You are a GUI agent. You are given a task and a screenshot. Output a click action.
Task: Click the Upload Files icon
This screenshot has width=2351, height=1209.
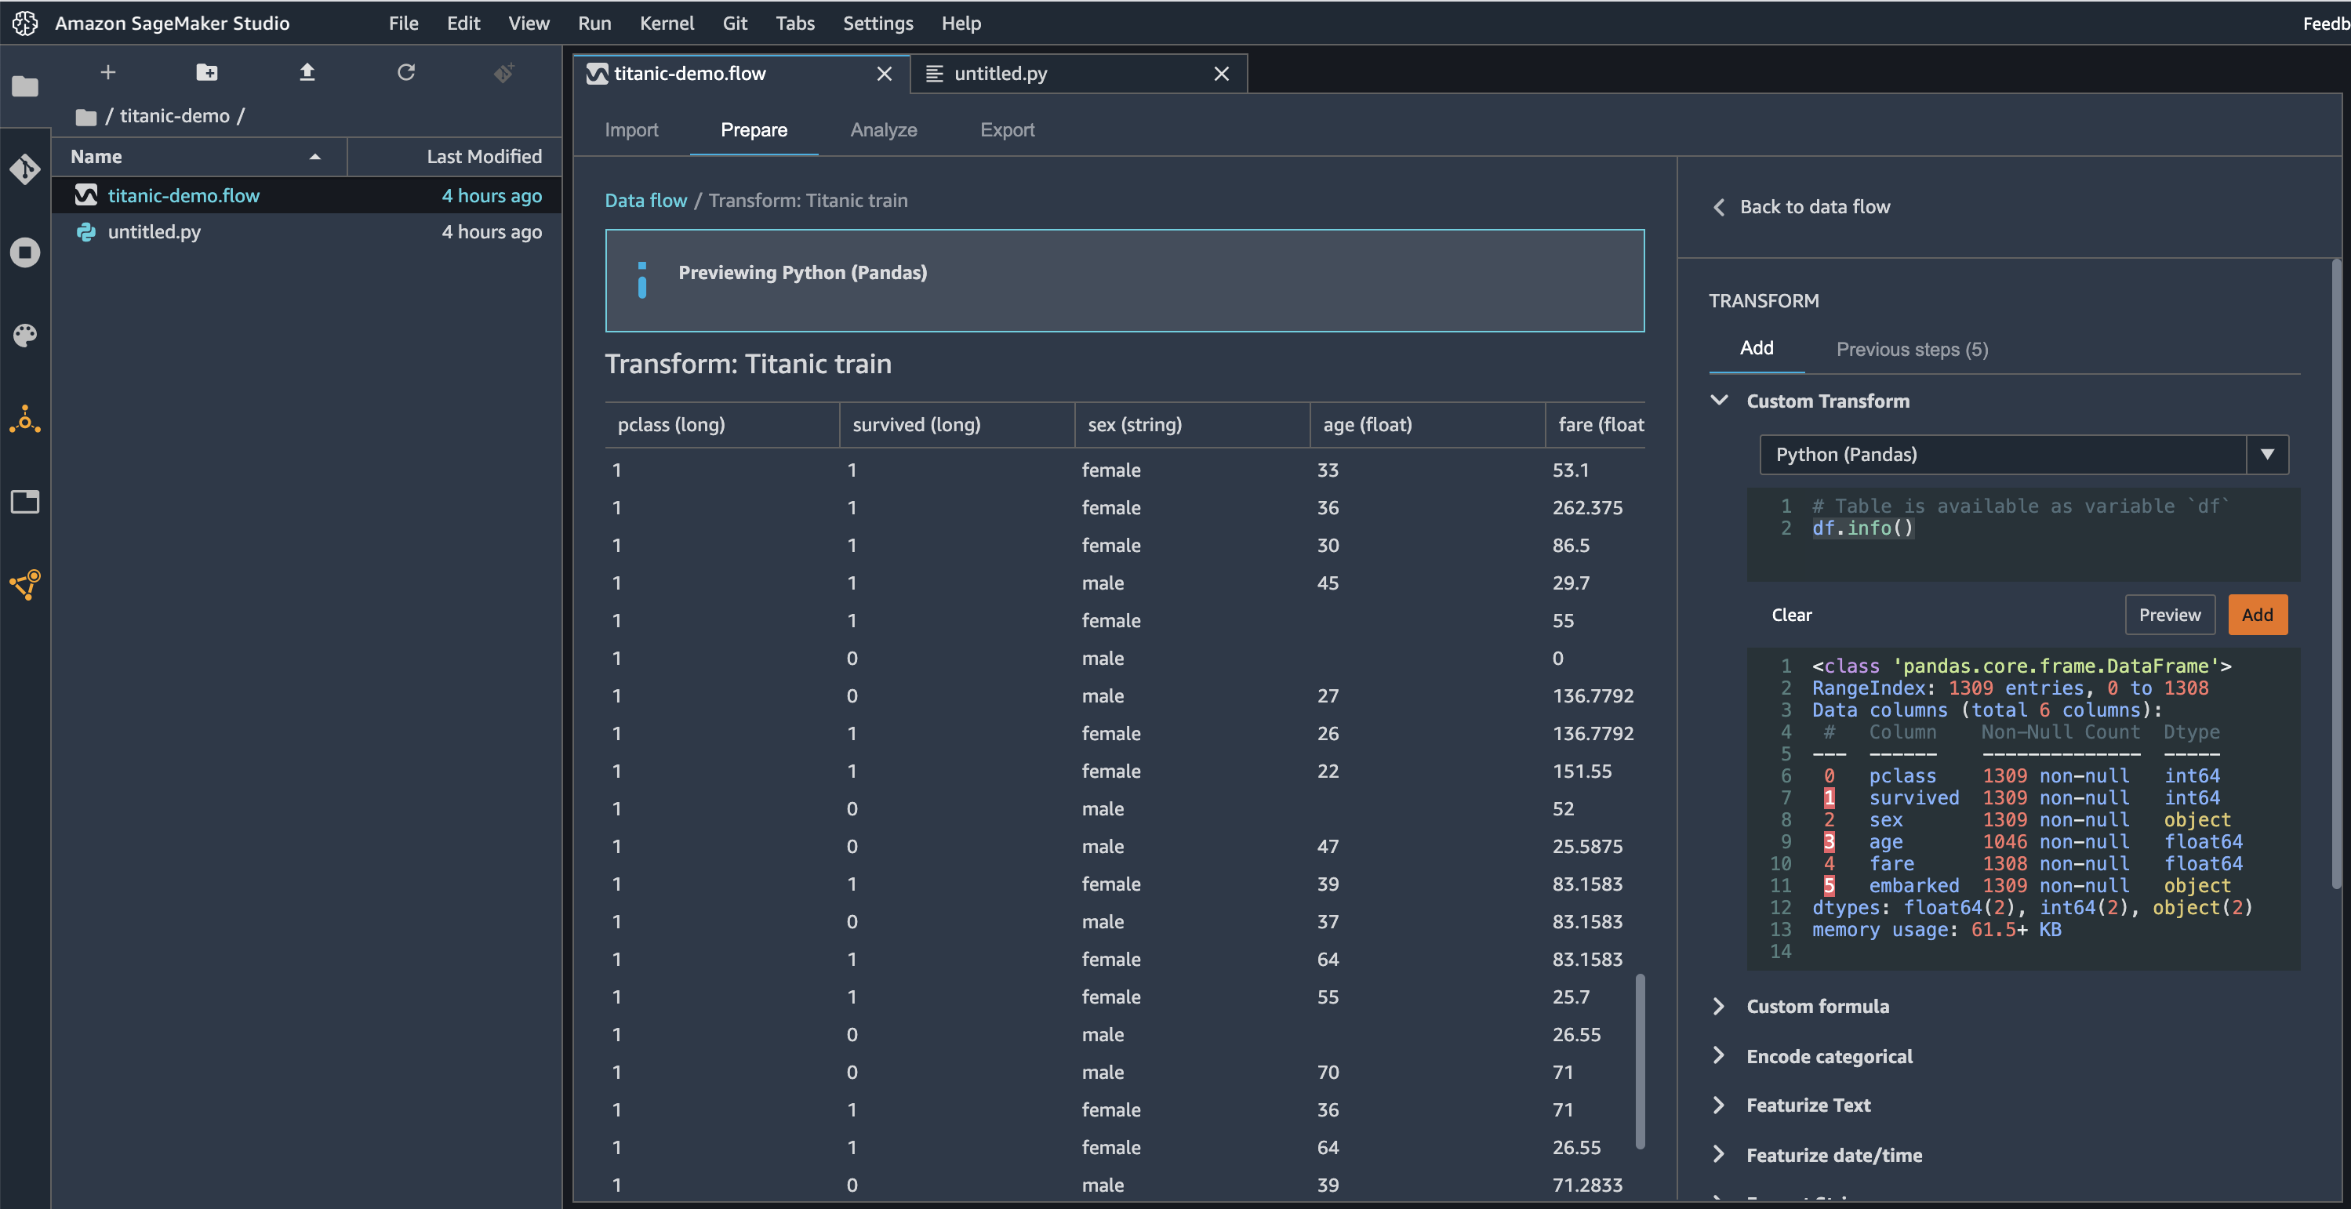click(307, 72)
